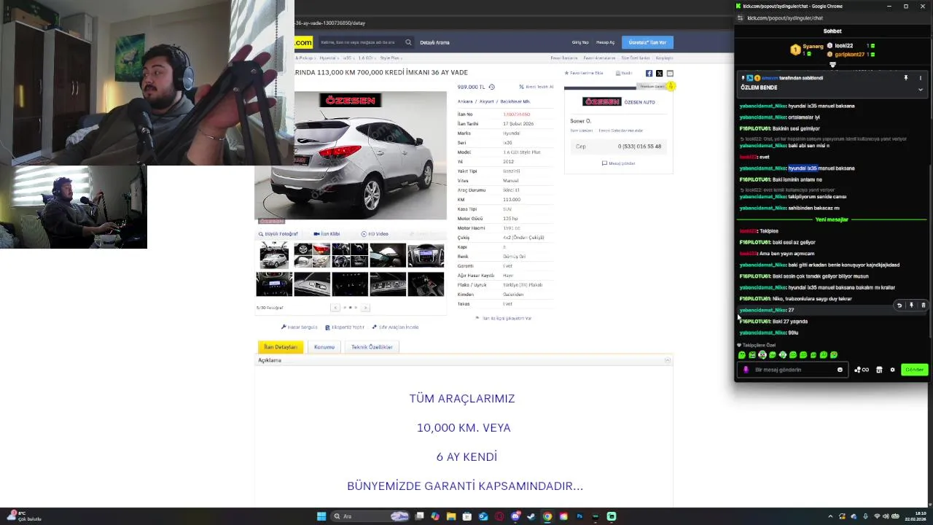Open the shop icon next to chat input

[879, 370]
